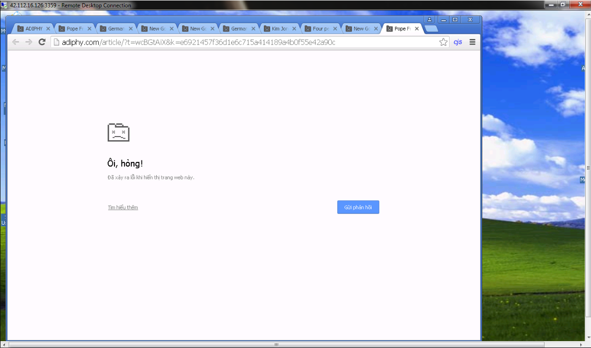Click the Gửi phản hồi button
The width and height of the screenshot is (591, 348).
click(358, 207)
